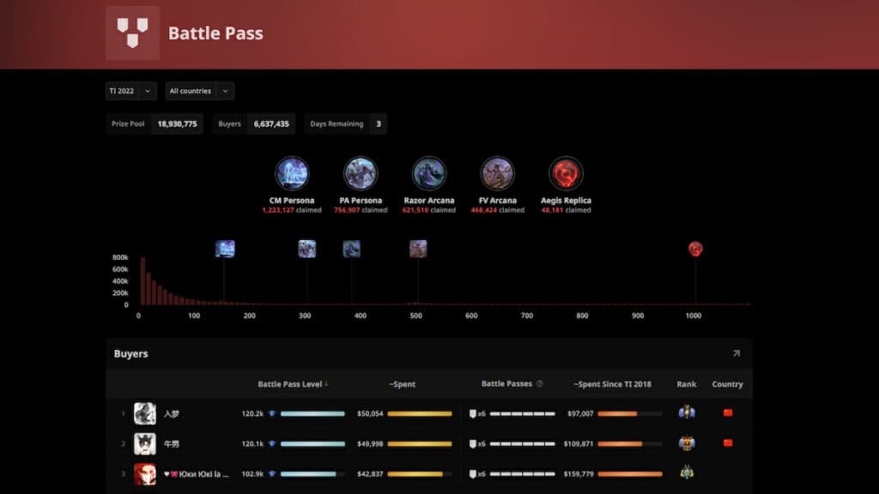
Task: Click the third buyer's red avatar
Action: click(145, 474)
